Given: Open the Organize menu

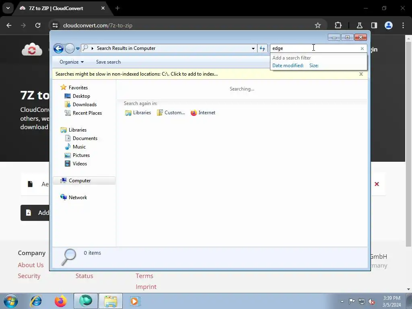Looking at the screenshot, I should (72, 62).
